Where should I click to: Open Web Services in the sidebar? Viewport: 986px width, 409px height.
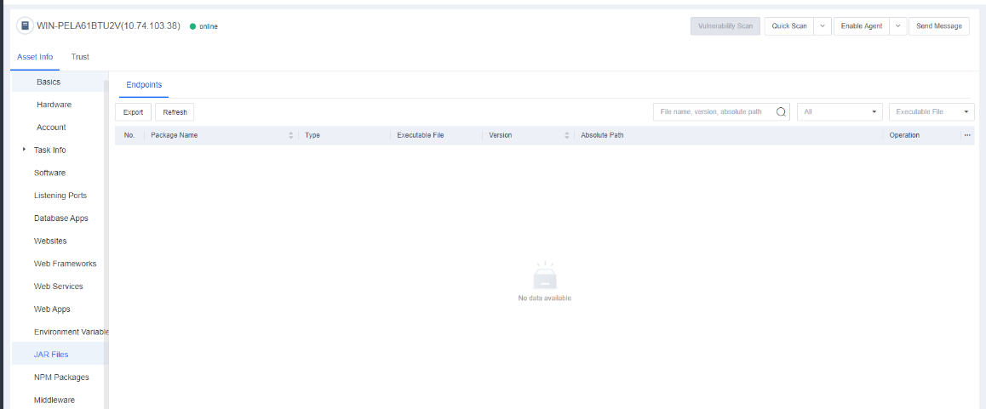coord(58,286)
